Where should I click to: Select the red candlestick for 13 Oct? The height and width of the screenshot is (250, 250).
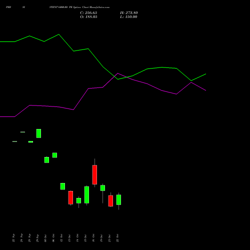tap(70, 197)
